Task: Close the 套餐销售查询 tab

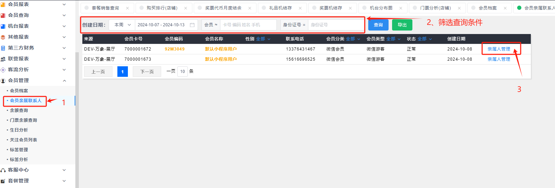Action: (128, 8)
